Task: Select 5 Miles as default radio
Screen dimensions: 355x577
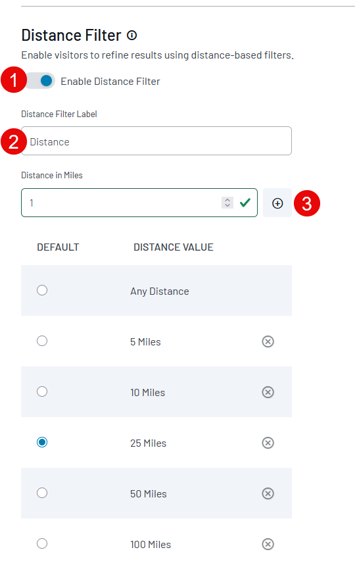Action: pos(42,341)
